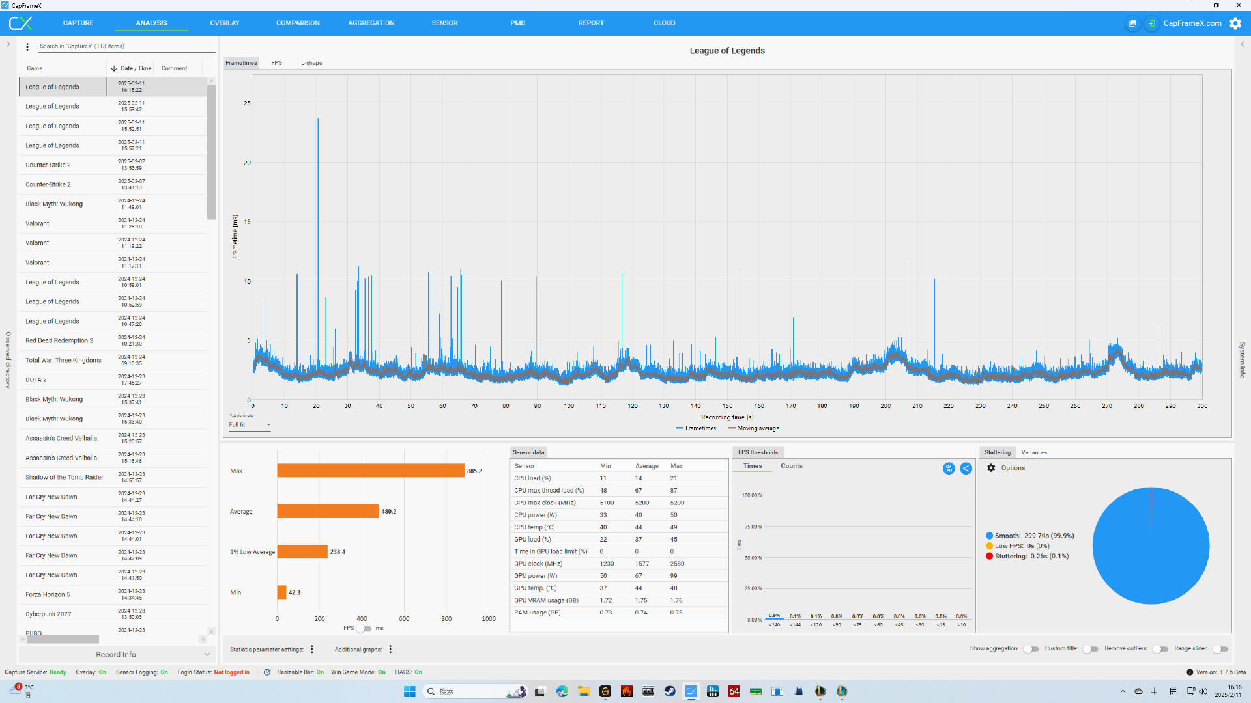
Task: Enable Custom title switch
Action: click(x=1090, y=649)
